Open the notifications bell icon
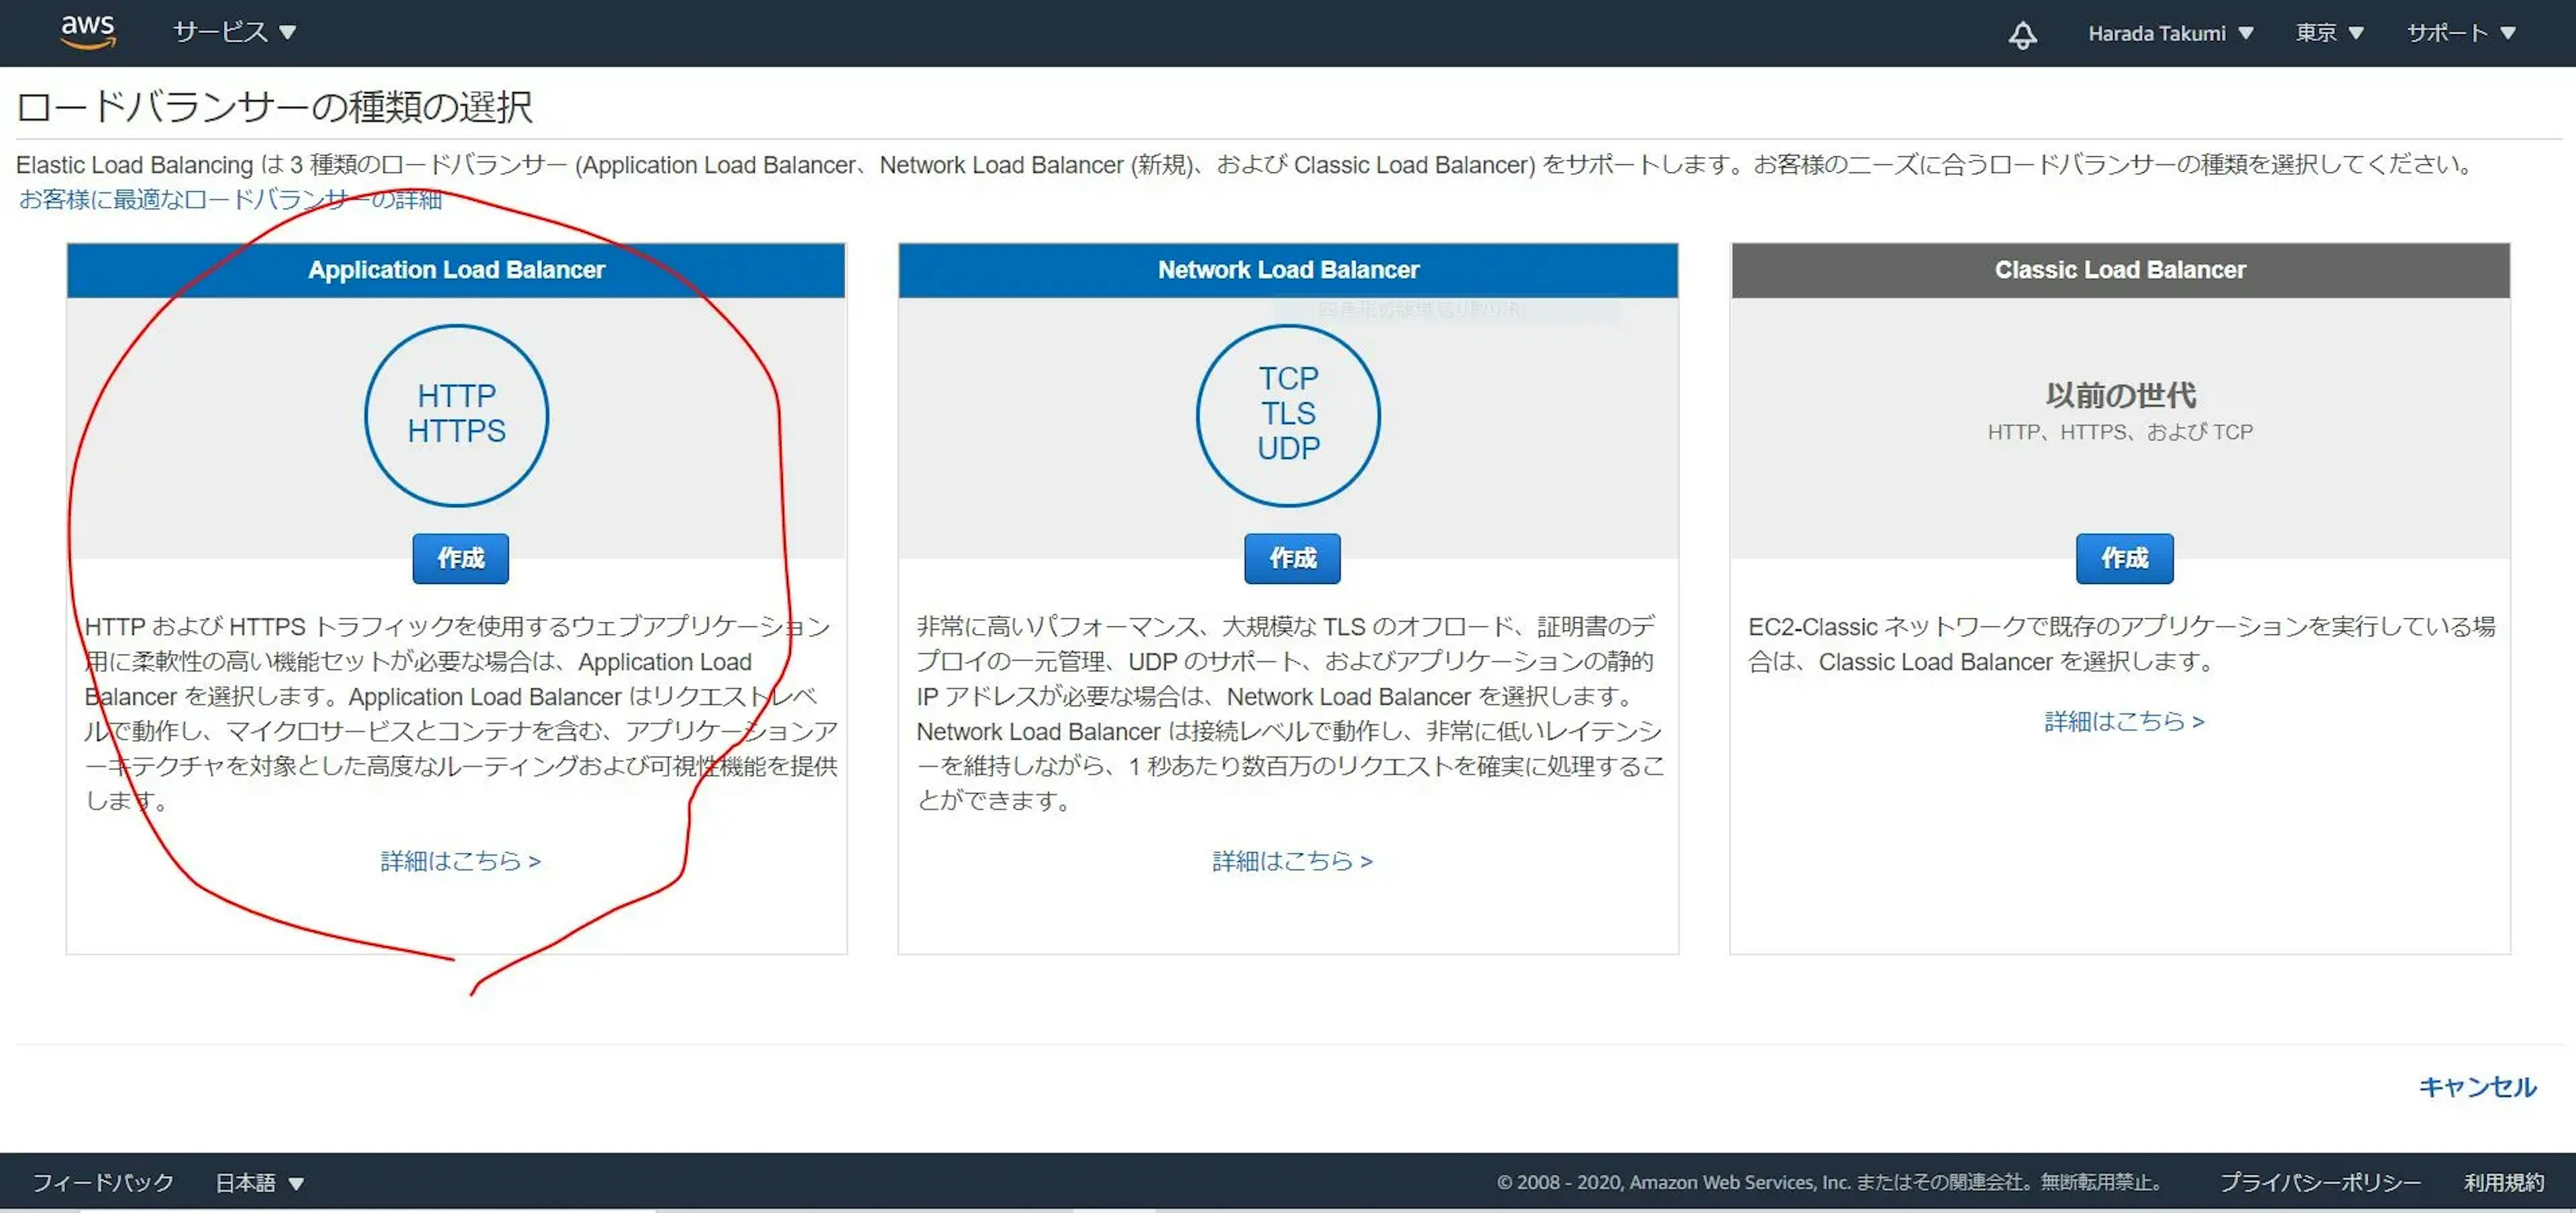2576x1213 pixels. [2022, 35]
